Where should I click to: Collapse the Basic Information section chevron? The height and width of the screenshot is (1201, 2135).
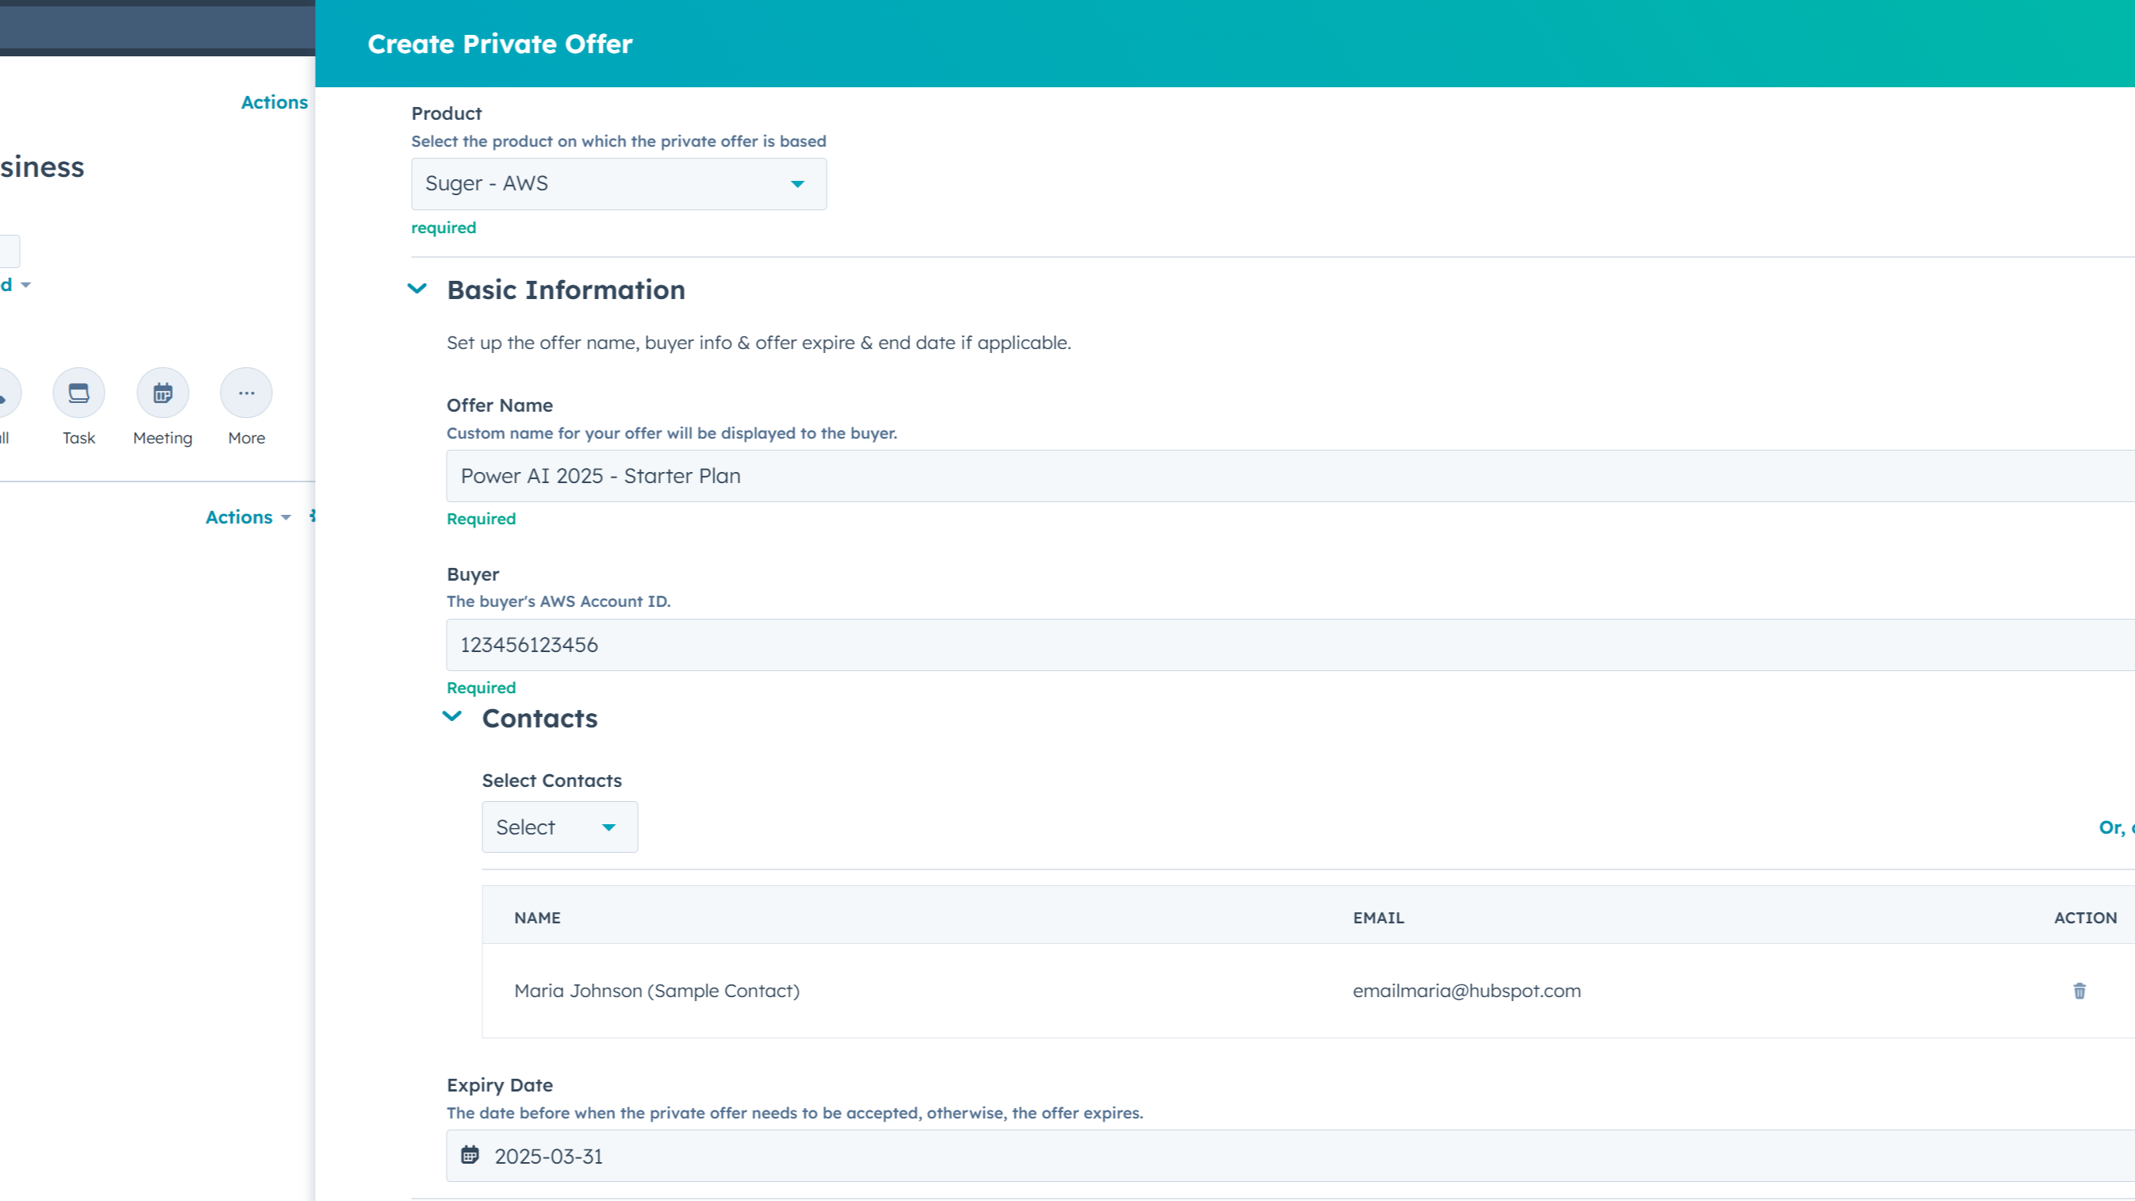click(x=417, y=289)
